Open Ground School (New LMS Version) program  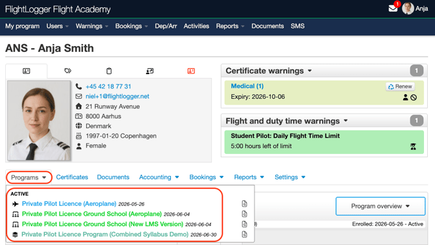(x=103, y=224)
